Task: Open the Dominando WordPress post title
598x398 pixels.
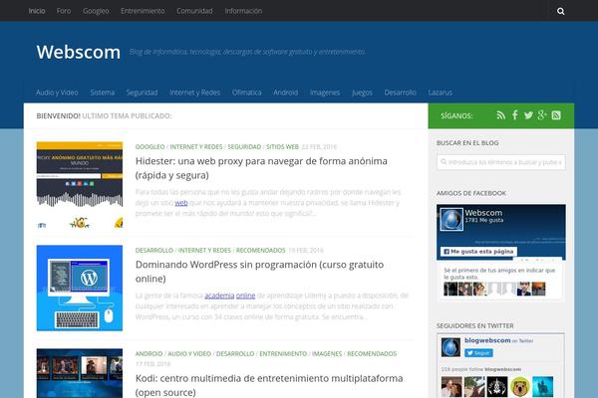Action: tap(259, 272)
